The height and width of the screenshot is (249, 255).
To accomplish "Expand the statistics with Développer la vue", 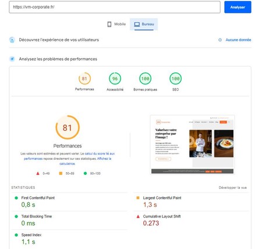I will pos(232,188).
